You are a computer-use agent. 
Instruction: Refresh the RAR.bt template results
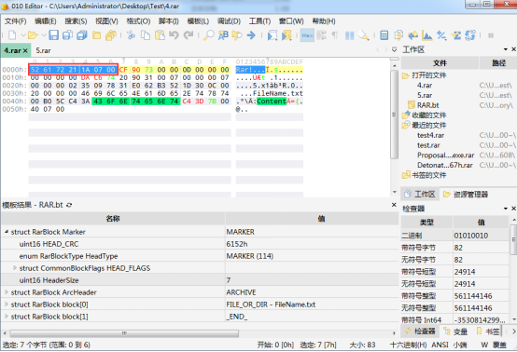(x=69, y=205)
